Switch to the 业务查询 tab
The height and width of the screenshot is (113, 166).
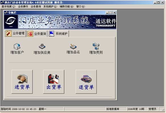[37, 34]
